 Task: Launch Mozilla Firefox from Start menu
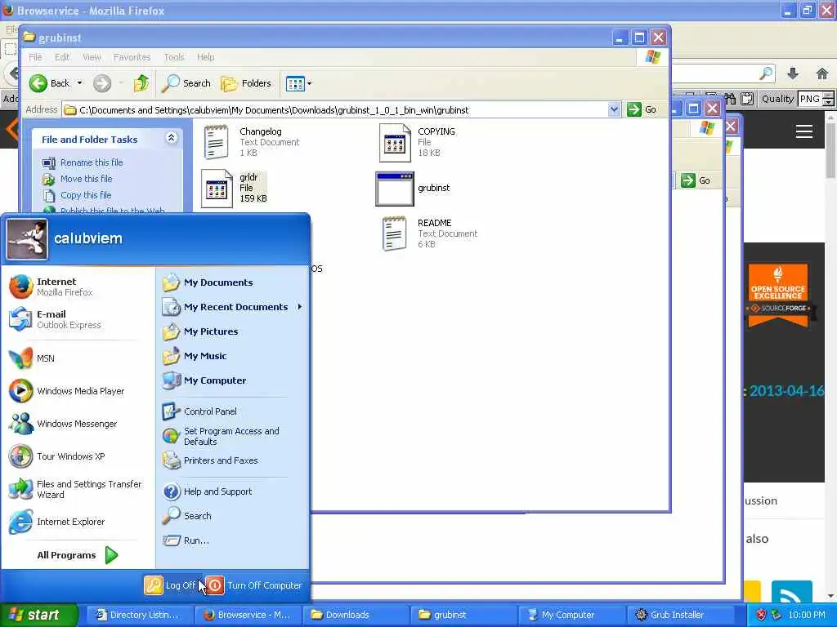coord(78,287)
